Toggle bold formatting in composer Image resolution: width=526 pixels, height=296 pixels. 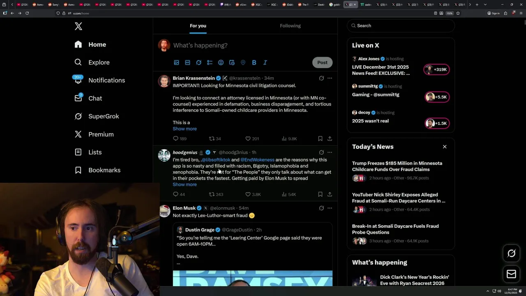[254, 62]
